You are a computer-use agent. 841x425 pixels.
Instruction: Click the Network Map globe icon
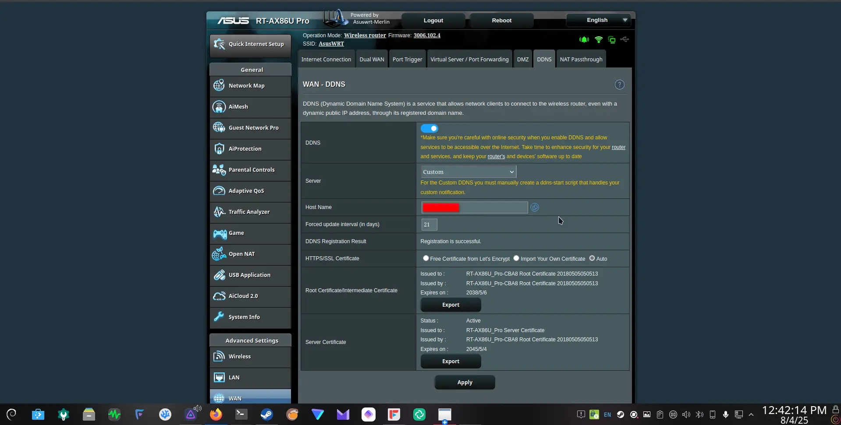click(x=219, y=85)
